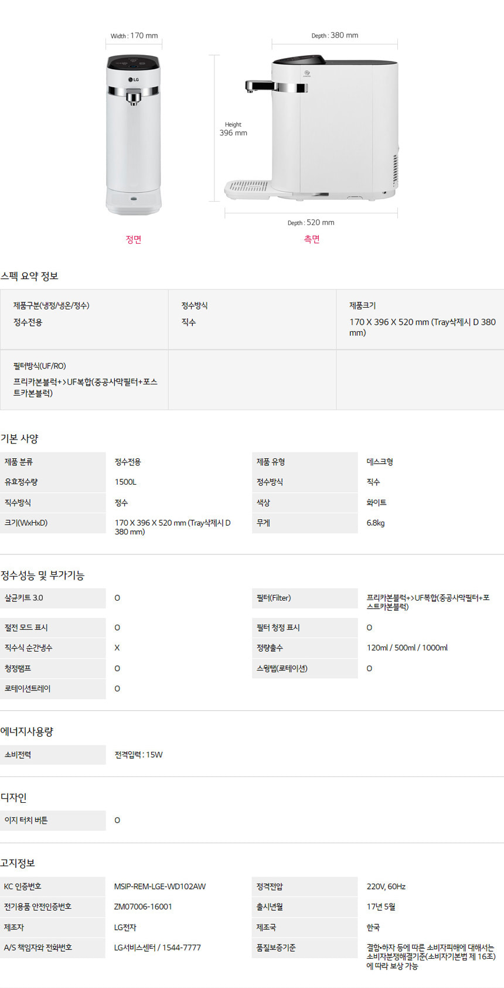The image size is (504, 988).
Task: Click the Height 396 mm dimension label
Action: click(x=233, y=130)
